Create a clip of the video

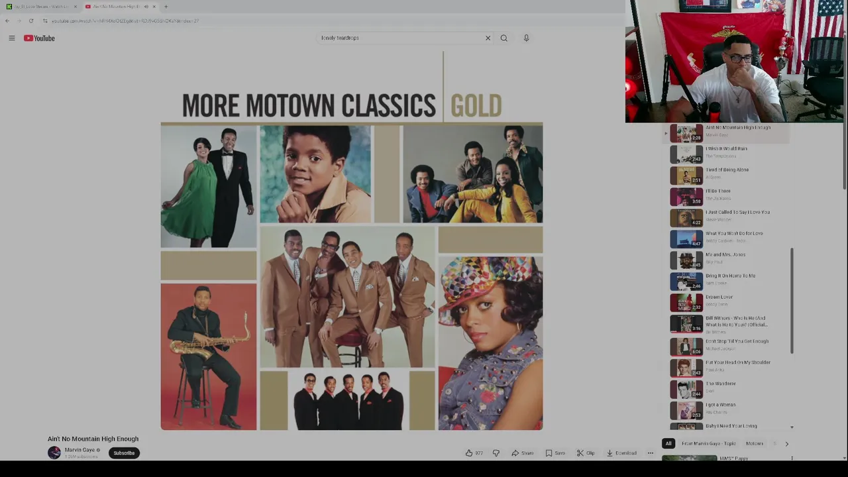click(586, 453)
